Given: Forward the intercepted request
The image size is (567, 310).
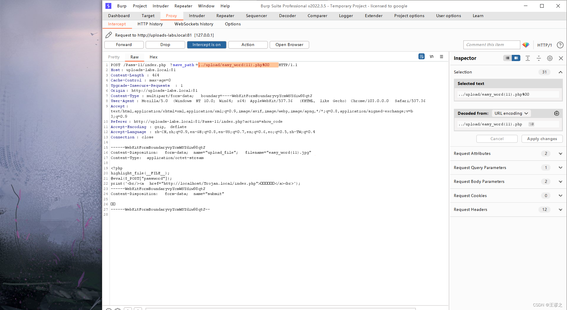Looking at the screenshot, I should [124, 45].
